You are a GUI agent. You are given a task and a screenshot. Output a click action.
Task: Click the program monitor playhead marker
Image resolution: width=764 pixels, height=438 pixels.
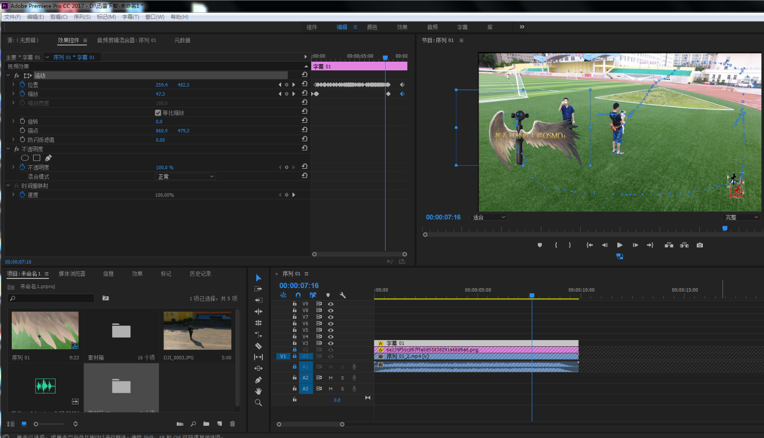pos(725,229)
